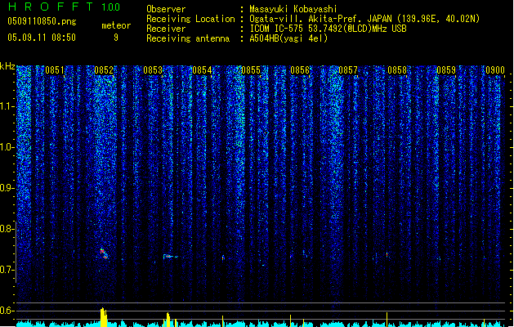Image resolution: width=514 pixels, height=327 pixels.
Task: Click the 0.7 frequency axis label
Action: [7, 270]
